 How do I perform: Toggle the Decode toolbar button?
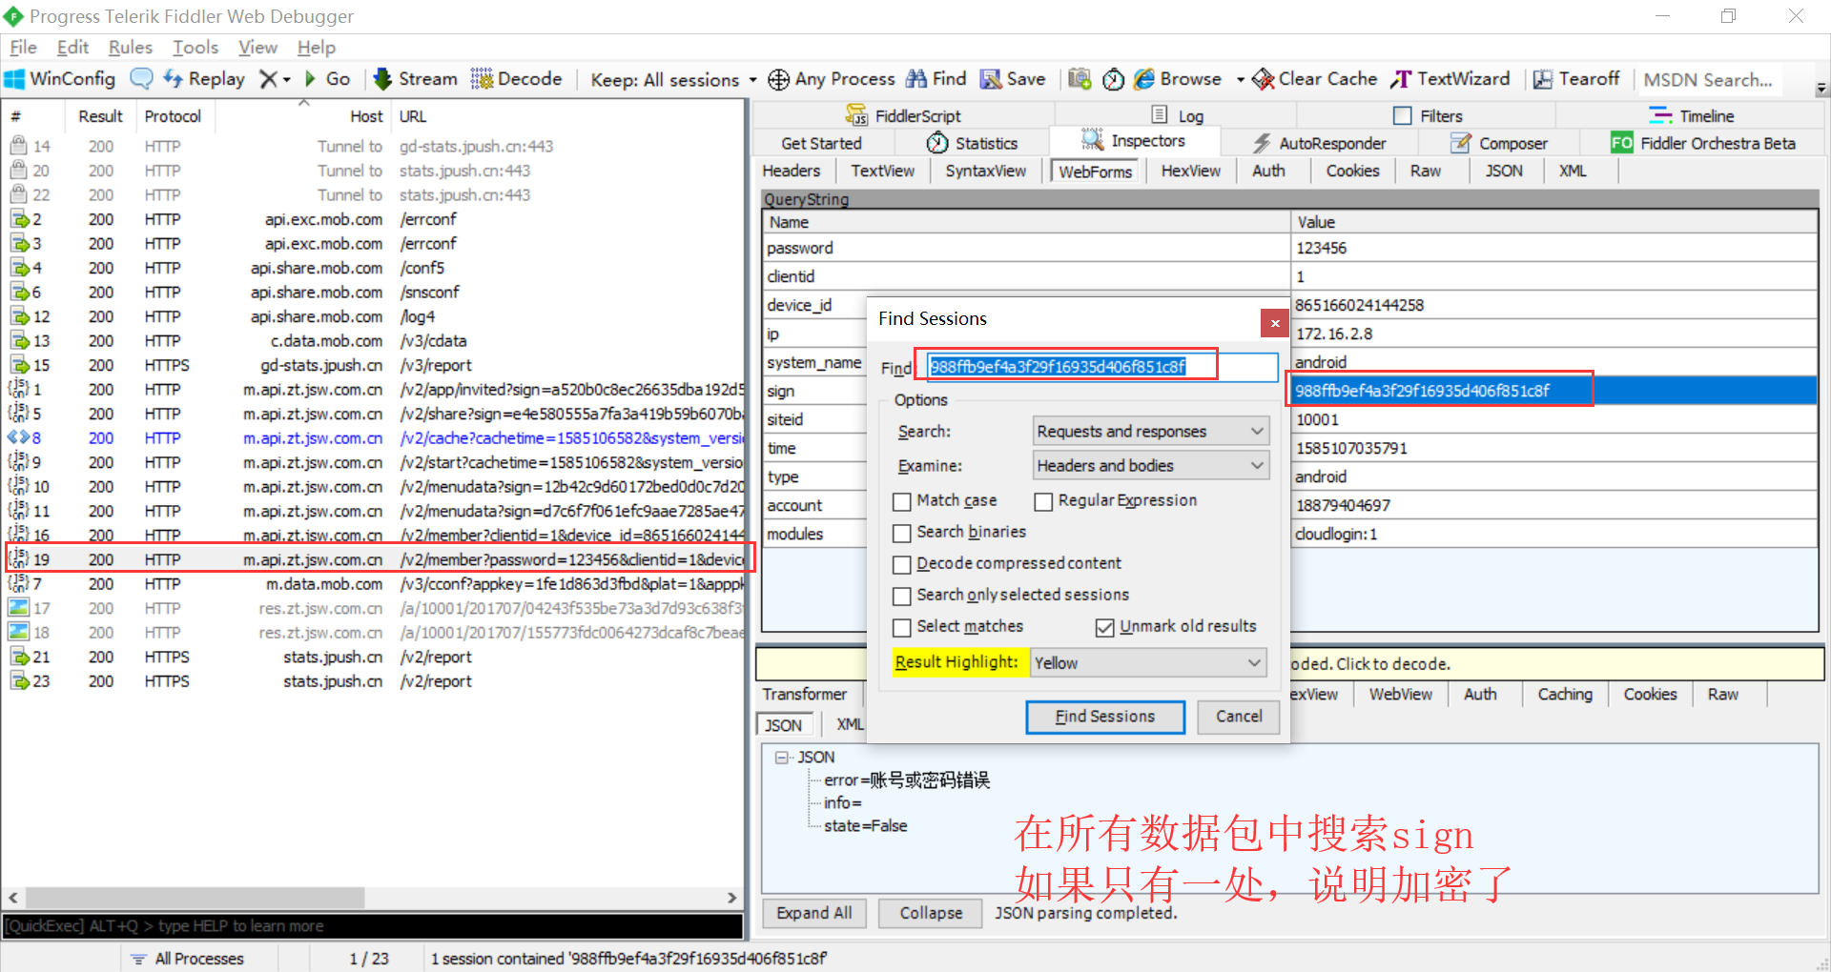[x=516, y=79]
